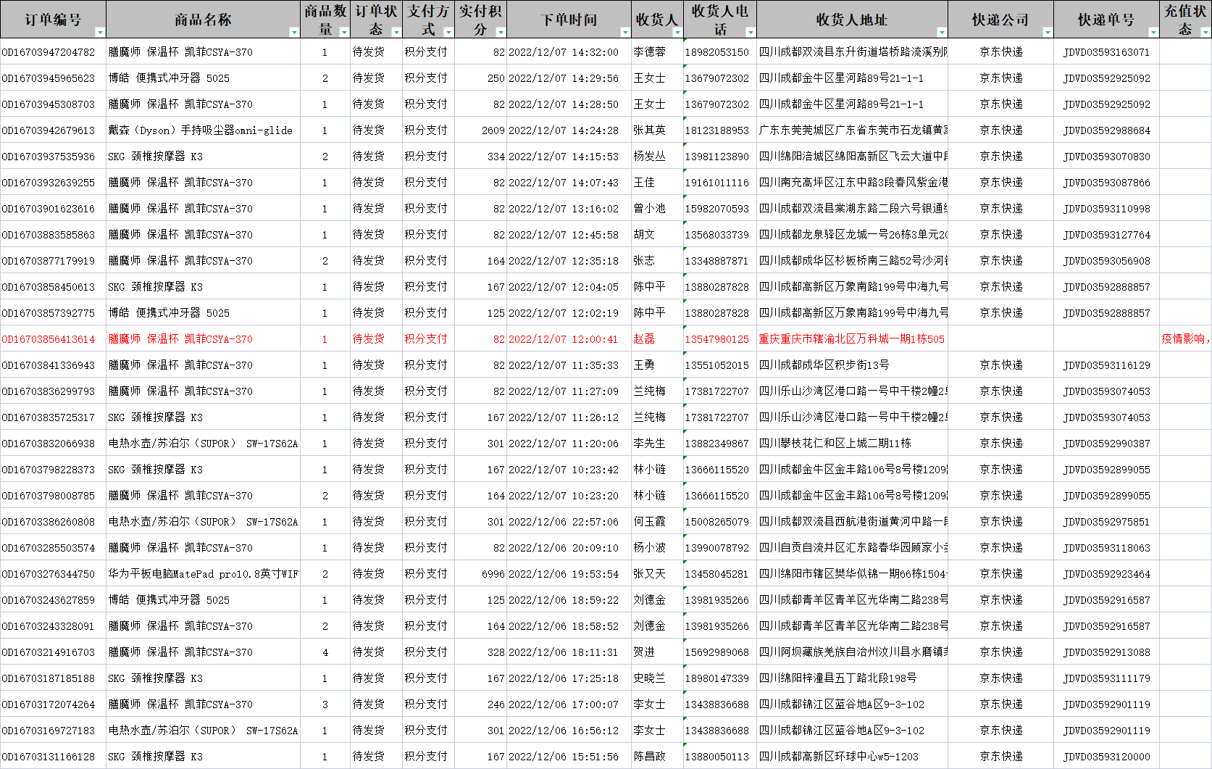
Task: Click recipient name 何玉霞
Action: (x=649, y=522)
